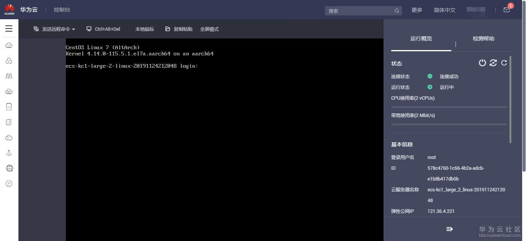The width and height of the screenshot is (526, 241).
Task: Click the refresh arrow icon in status section
Action: [504, 63]
